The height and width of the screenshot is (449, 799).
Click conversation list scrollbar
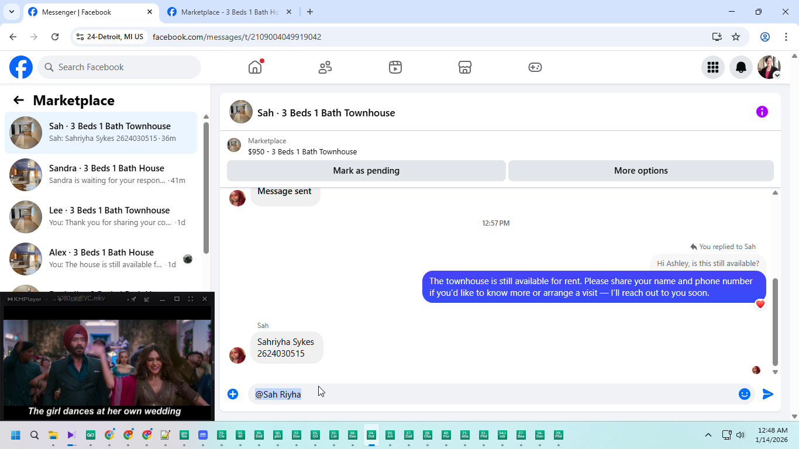(206, 187)
